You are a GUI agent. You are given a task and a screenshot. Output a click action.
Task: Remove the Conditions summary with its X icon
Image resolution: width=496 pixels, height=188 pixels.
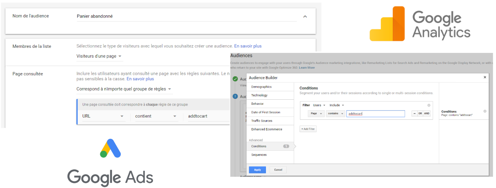pos(485,111)
